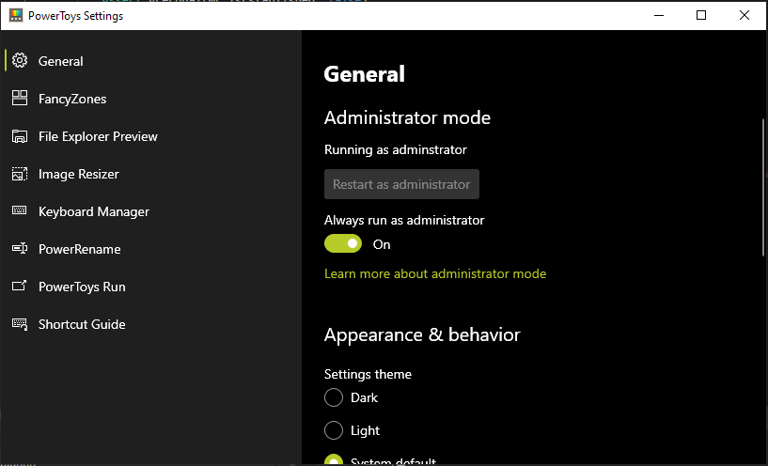Screen dimensions: 768x466
Task: Click the FancyZones layout icon
Action: pyautogui.click(x=20, y=99)
